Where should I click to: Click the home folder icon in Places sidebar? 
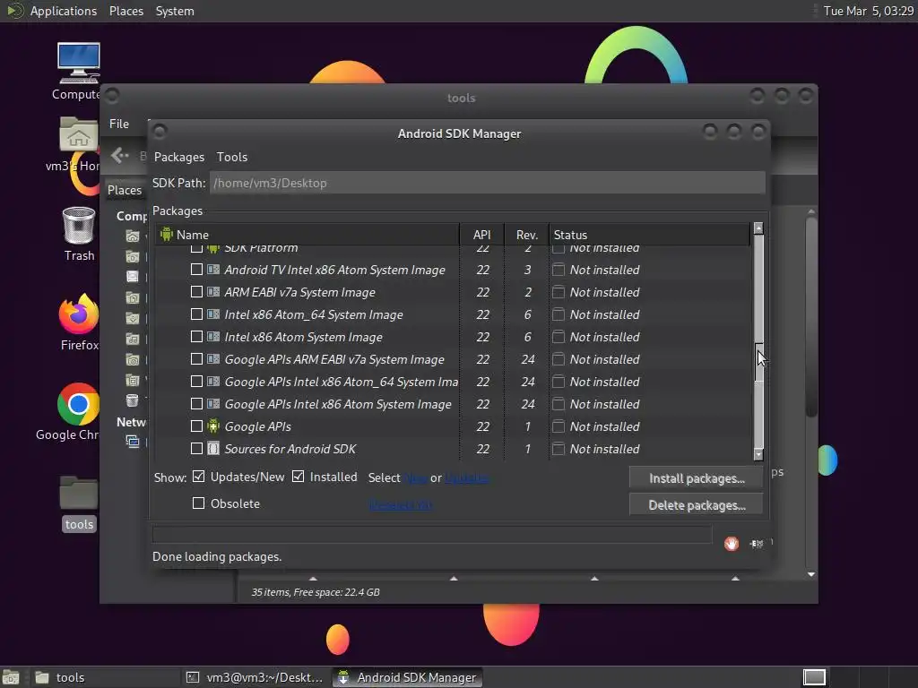133,236
